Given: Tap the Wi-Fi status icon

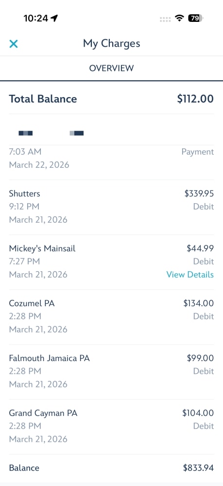Looking at the screenshot, I should 179,18.
